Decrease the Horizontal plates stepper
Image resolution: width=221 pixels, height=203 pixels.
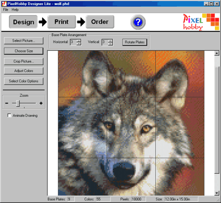click(79, 44)
